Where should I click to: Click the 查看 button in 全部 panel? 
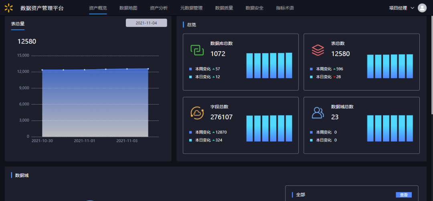click(404, 195)
